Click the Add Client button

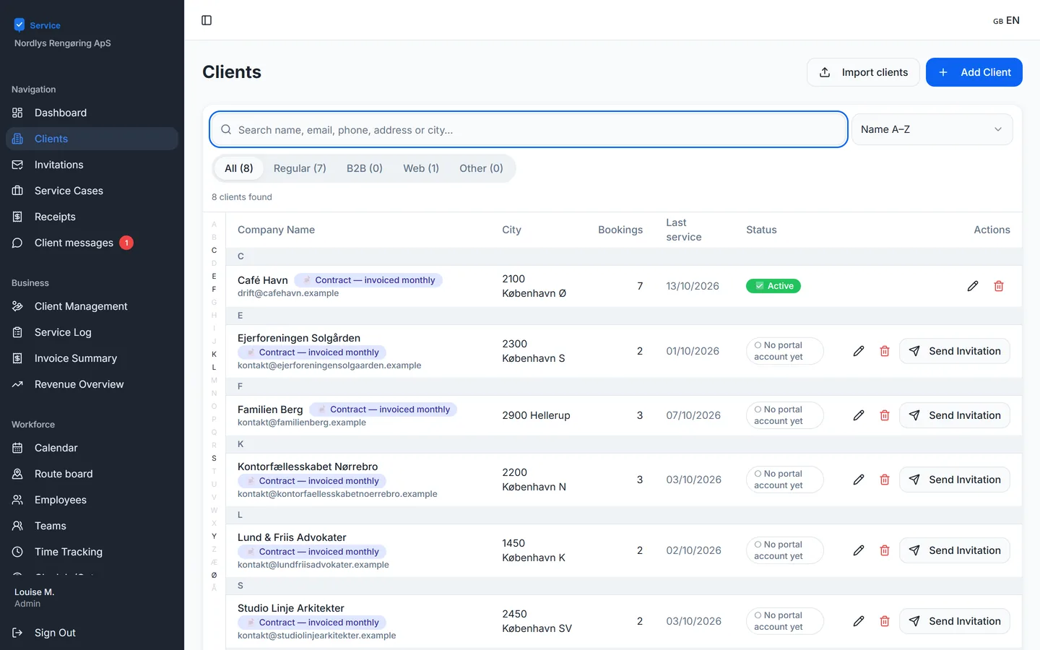[974, 72]
